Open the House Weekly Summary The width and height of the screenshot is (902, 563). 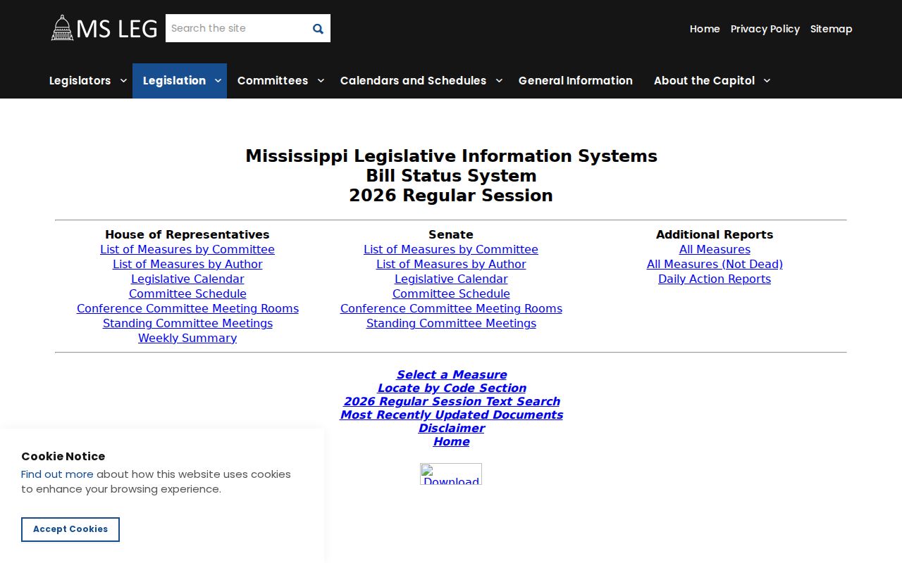(187, 338)
